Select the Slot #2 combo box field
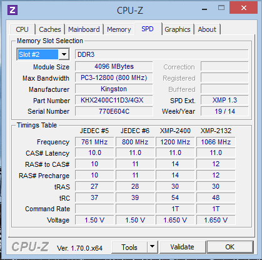Screen dimensions: 262x260 click(x=43, y=54)
